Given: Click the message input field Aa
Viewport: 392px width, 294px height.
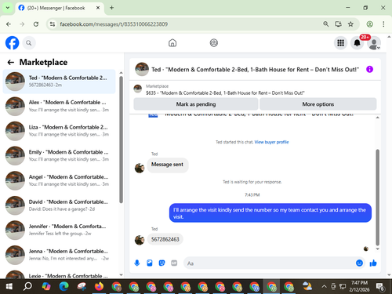Looking at the screenshot, I should pos(269,263).
